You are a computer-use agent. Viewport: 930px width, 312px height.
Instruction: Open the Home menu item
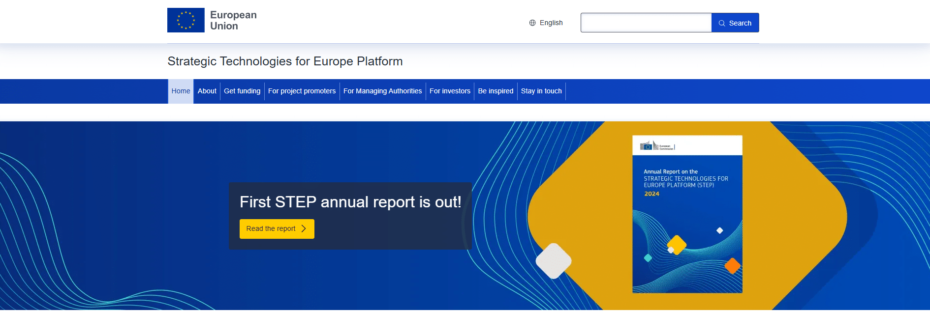pos(181,91)
